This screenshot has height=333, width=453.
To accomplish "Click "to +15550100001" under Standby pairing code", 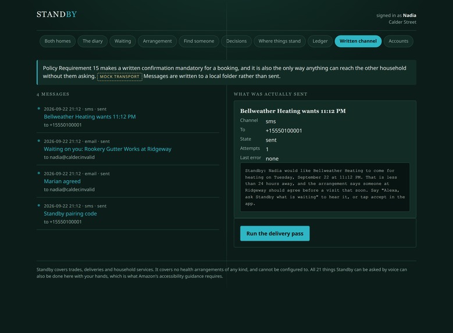I will pos(63,222).
